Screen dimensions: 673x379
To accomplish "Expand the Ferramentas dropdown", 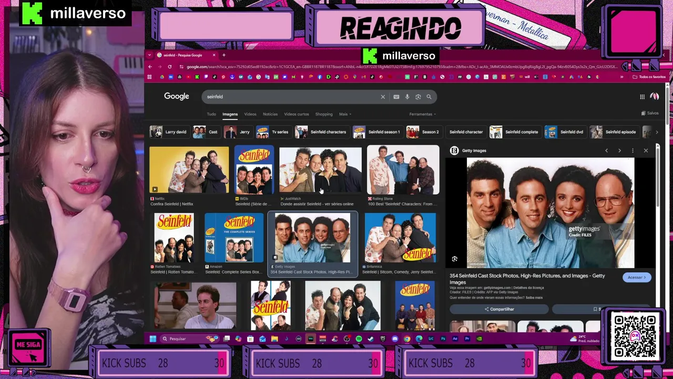I will click(423, 114).
